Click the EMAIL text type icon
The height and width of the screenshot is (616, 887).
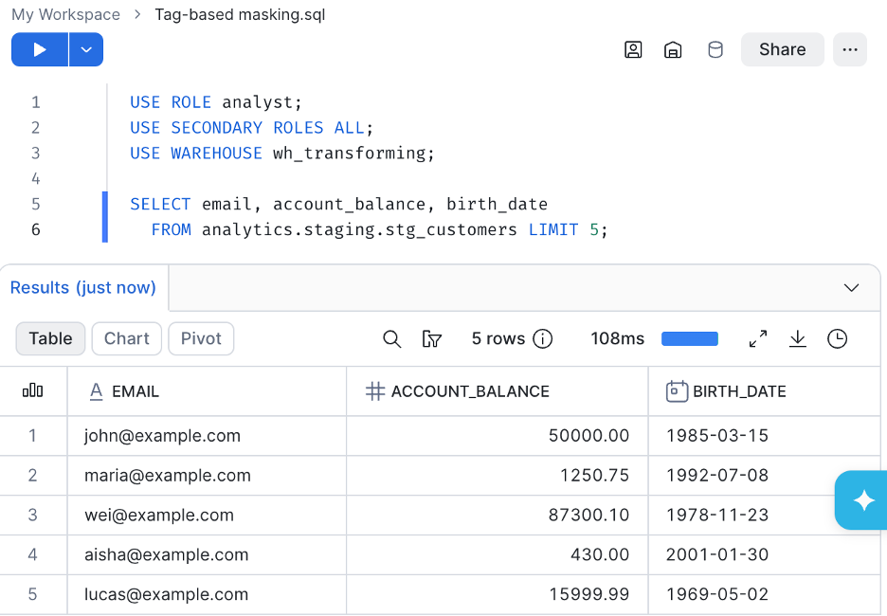pyautogui.click(x=96, y=391)
